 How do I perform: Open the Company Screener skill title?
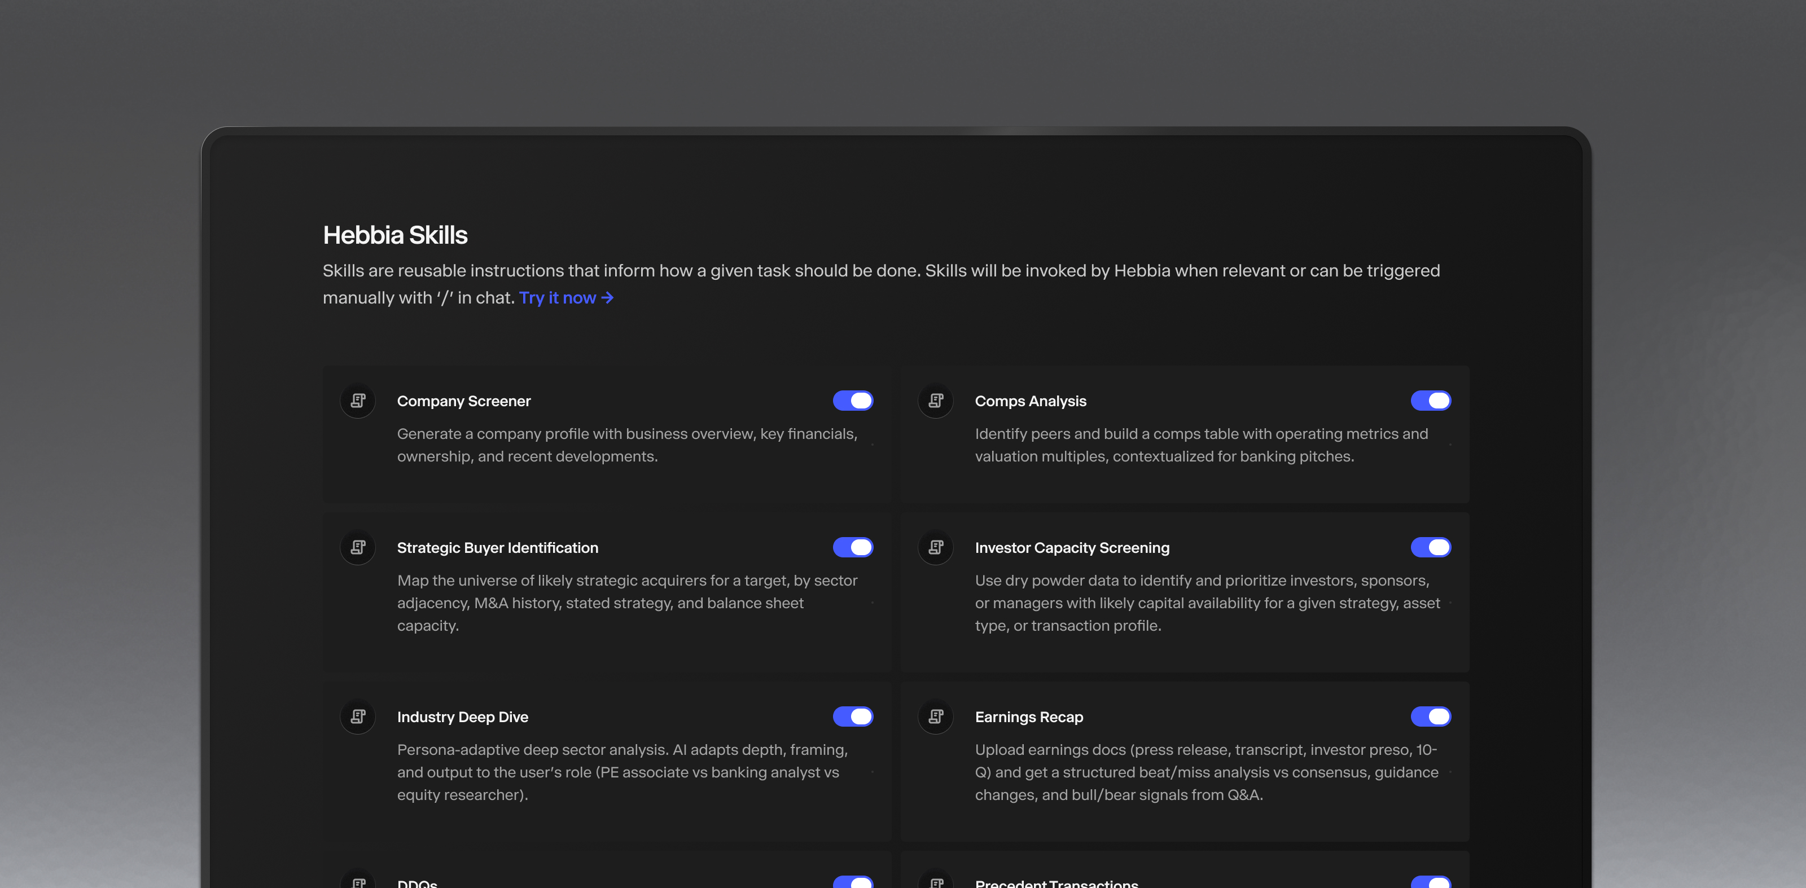[x=463, y=401]
